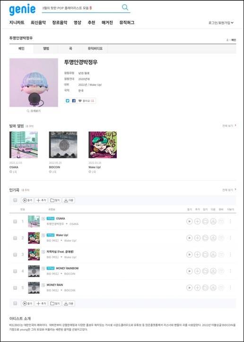Screen dimensions: 244x342
Task: Click the top 듣기 play-all button
Action: tap(27, 200)
